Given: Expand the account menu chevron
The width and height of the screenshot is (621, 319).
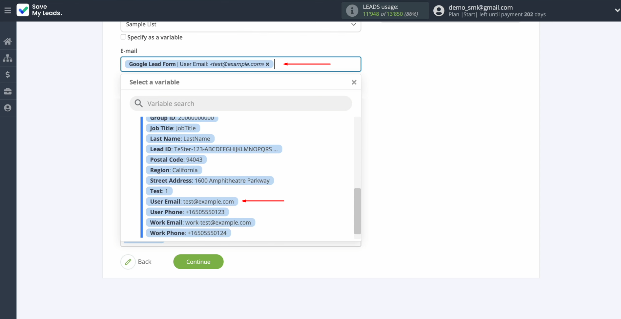Looking at the screenshot, I should pos(617,10).
